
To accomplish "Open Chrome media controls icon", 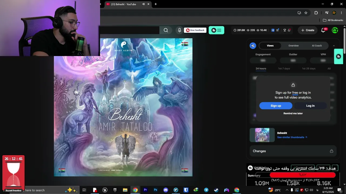I will pos(327,13).
